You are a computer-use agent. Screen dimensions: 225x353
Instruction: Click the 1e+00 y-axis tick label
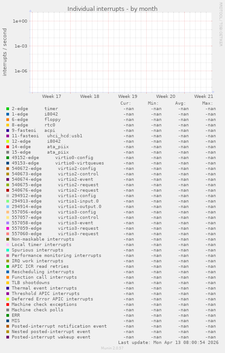20,21
